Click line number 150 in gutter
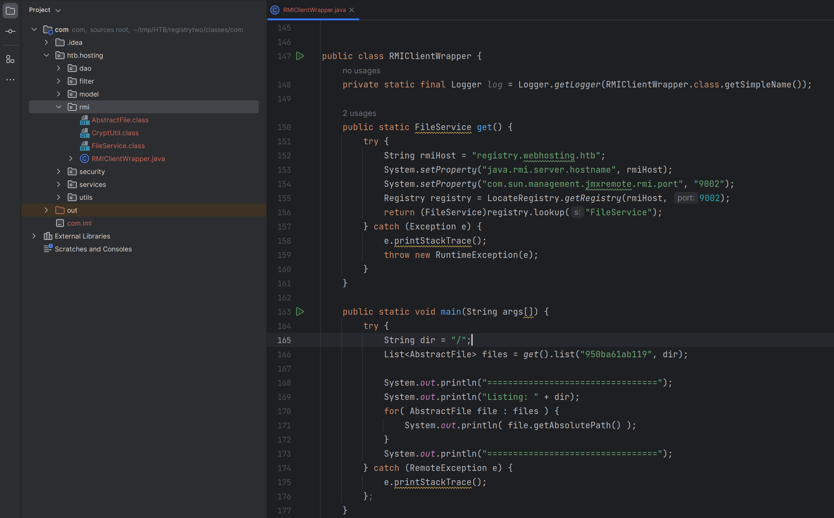 pyautogui.click(x=284, y=127)
